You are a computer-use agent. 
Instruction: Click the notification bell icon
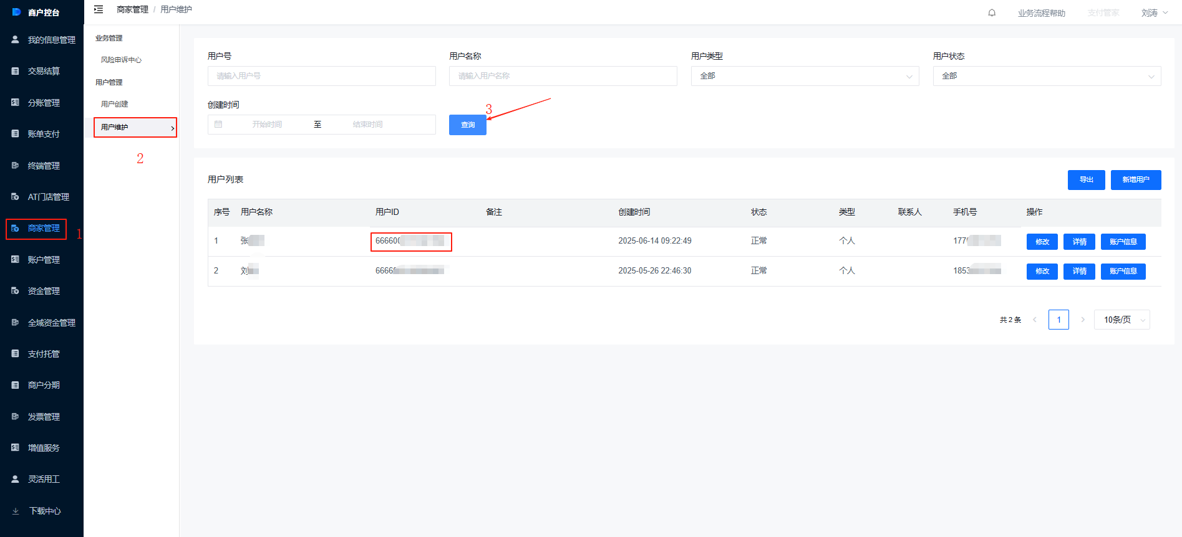pos(992,12)
